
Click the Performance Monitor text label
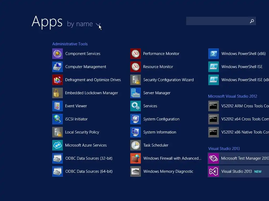161,54
